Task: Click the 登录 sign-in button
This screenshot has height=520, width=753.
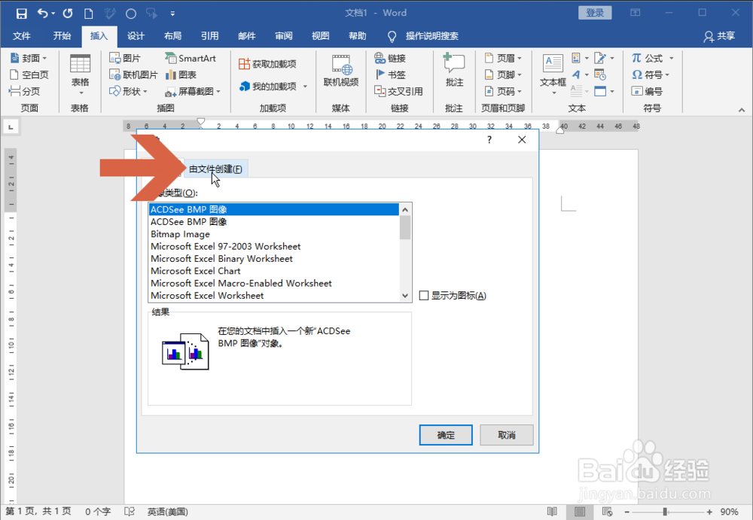Action: [595, 13]
